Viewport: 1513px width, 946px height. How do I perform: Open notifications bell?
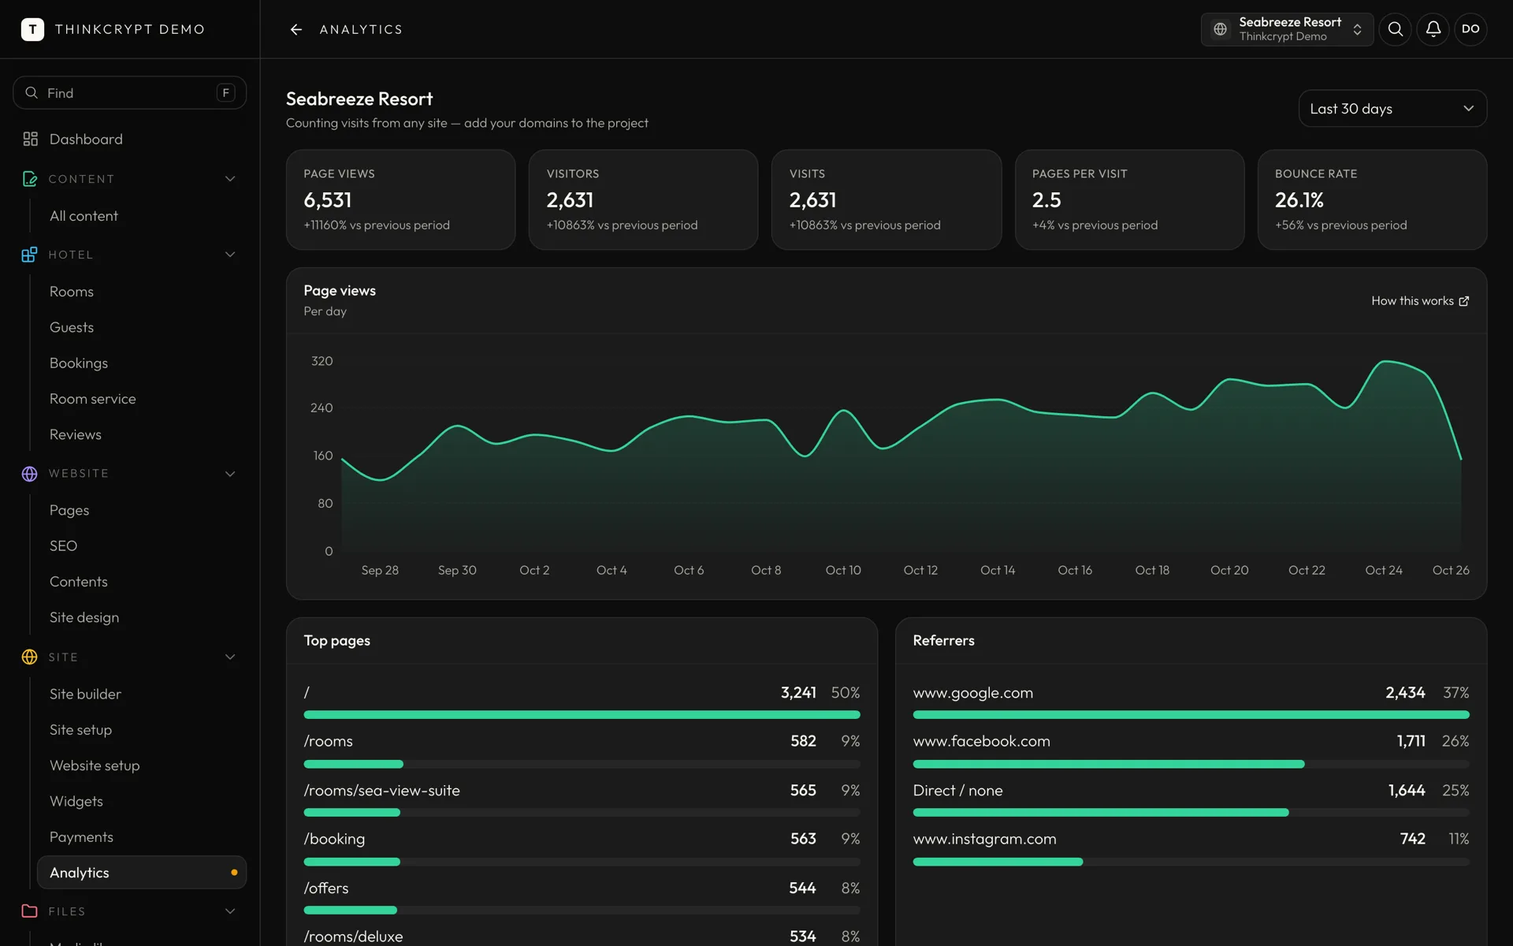(x=1433, y=29)
